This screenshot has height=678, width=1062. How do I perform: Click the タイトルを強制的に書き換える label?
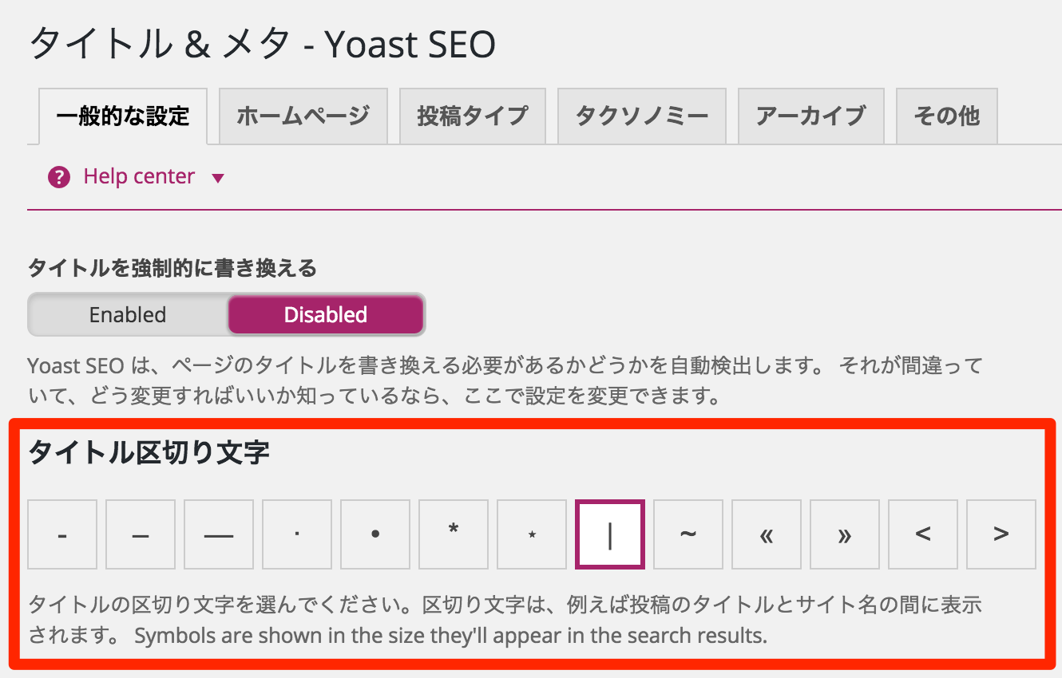172,269
